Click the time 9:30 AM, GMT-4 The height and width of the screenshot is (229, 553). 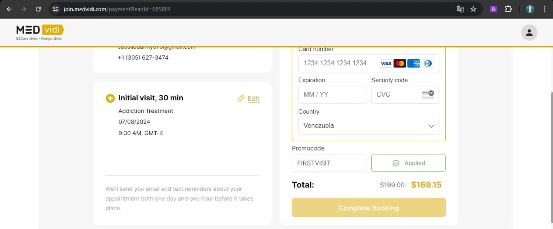pos(141,133)
